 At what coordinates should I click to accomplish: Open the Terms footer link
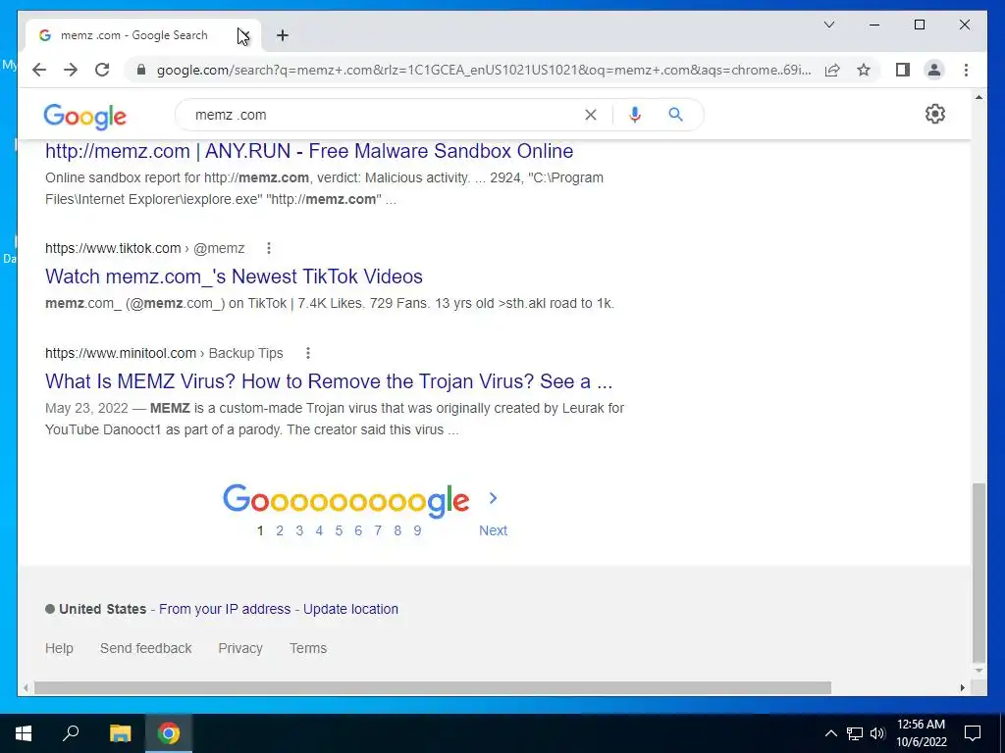[x=308, y=649]
